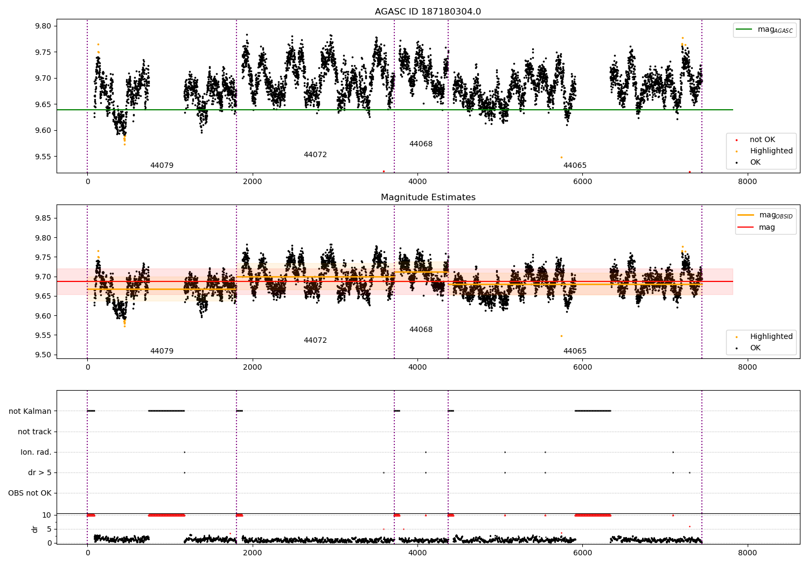Click the 'AGASC ID 187180304.0' title
Screen dimensions: 808x565
428,12
